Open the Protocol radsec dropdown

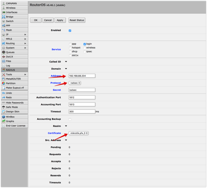pos(75,83)
